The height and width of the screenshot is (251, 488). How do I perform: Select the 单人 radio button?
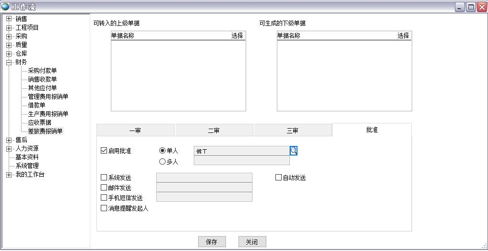click(x=163, y=151)
